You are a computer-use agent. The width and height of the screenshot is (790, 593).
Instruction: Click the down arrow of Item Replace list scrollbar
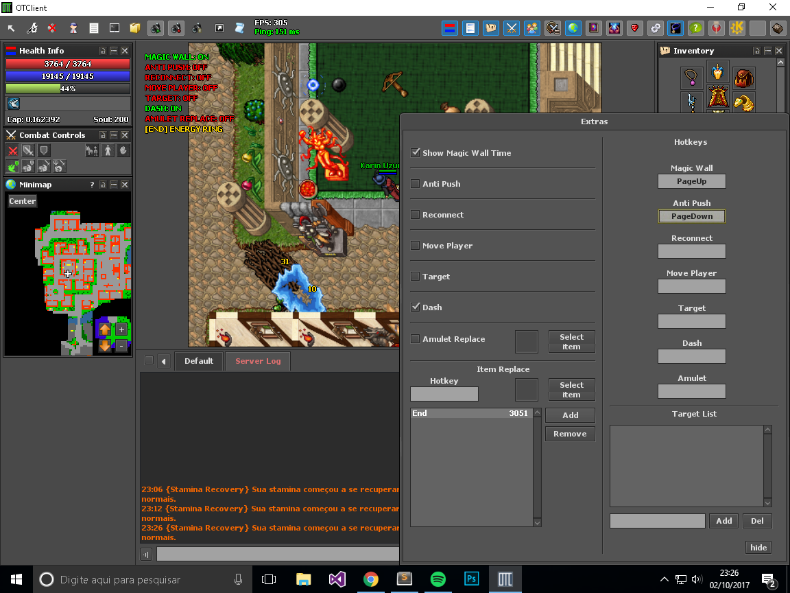537,523
